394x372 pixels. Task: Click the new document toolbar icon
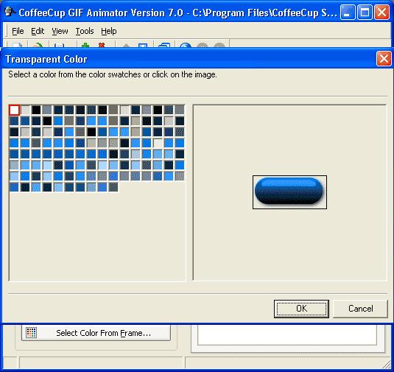pyautogui.click(x=17, y=45)
